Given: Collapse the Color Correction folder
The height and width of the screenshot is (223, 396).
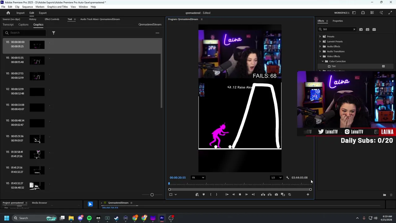Looking at the screenshot, I should point(323,61).
